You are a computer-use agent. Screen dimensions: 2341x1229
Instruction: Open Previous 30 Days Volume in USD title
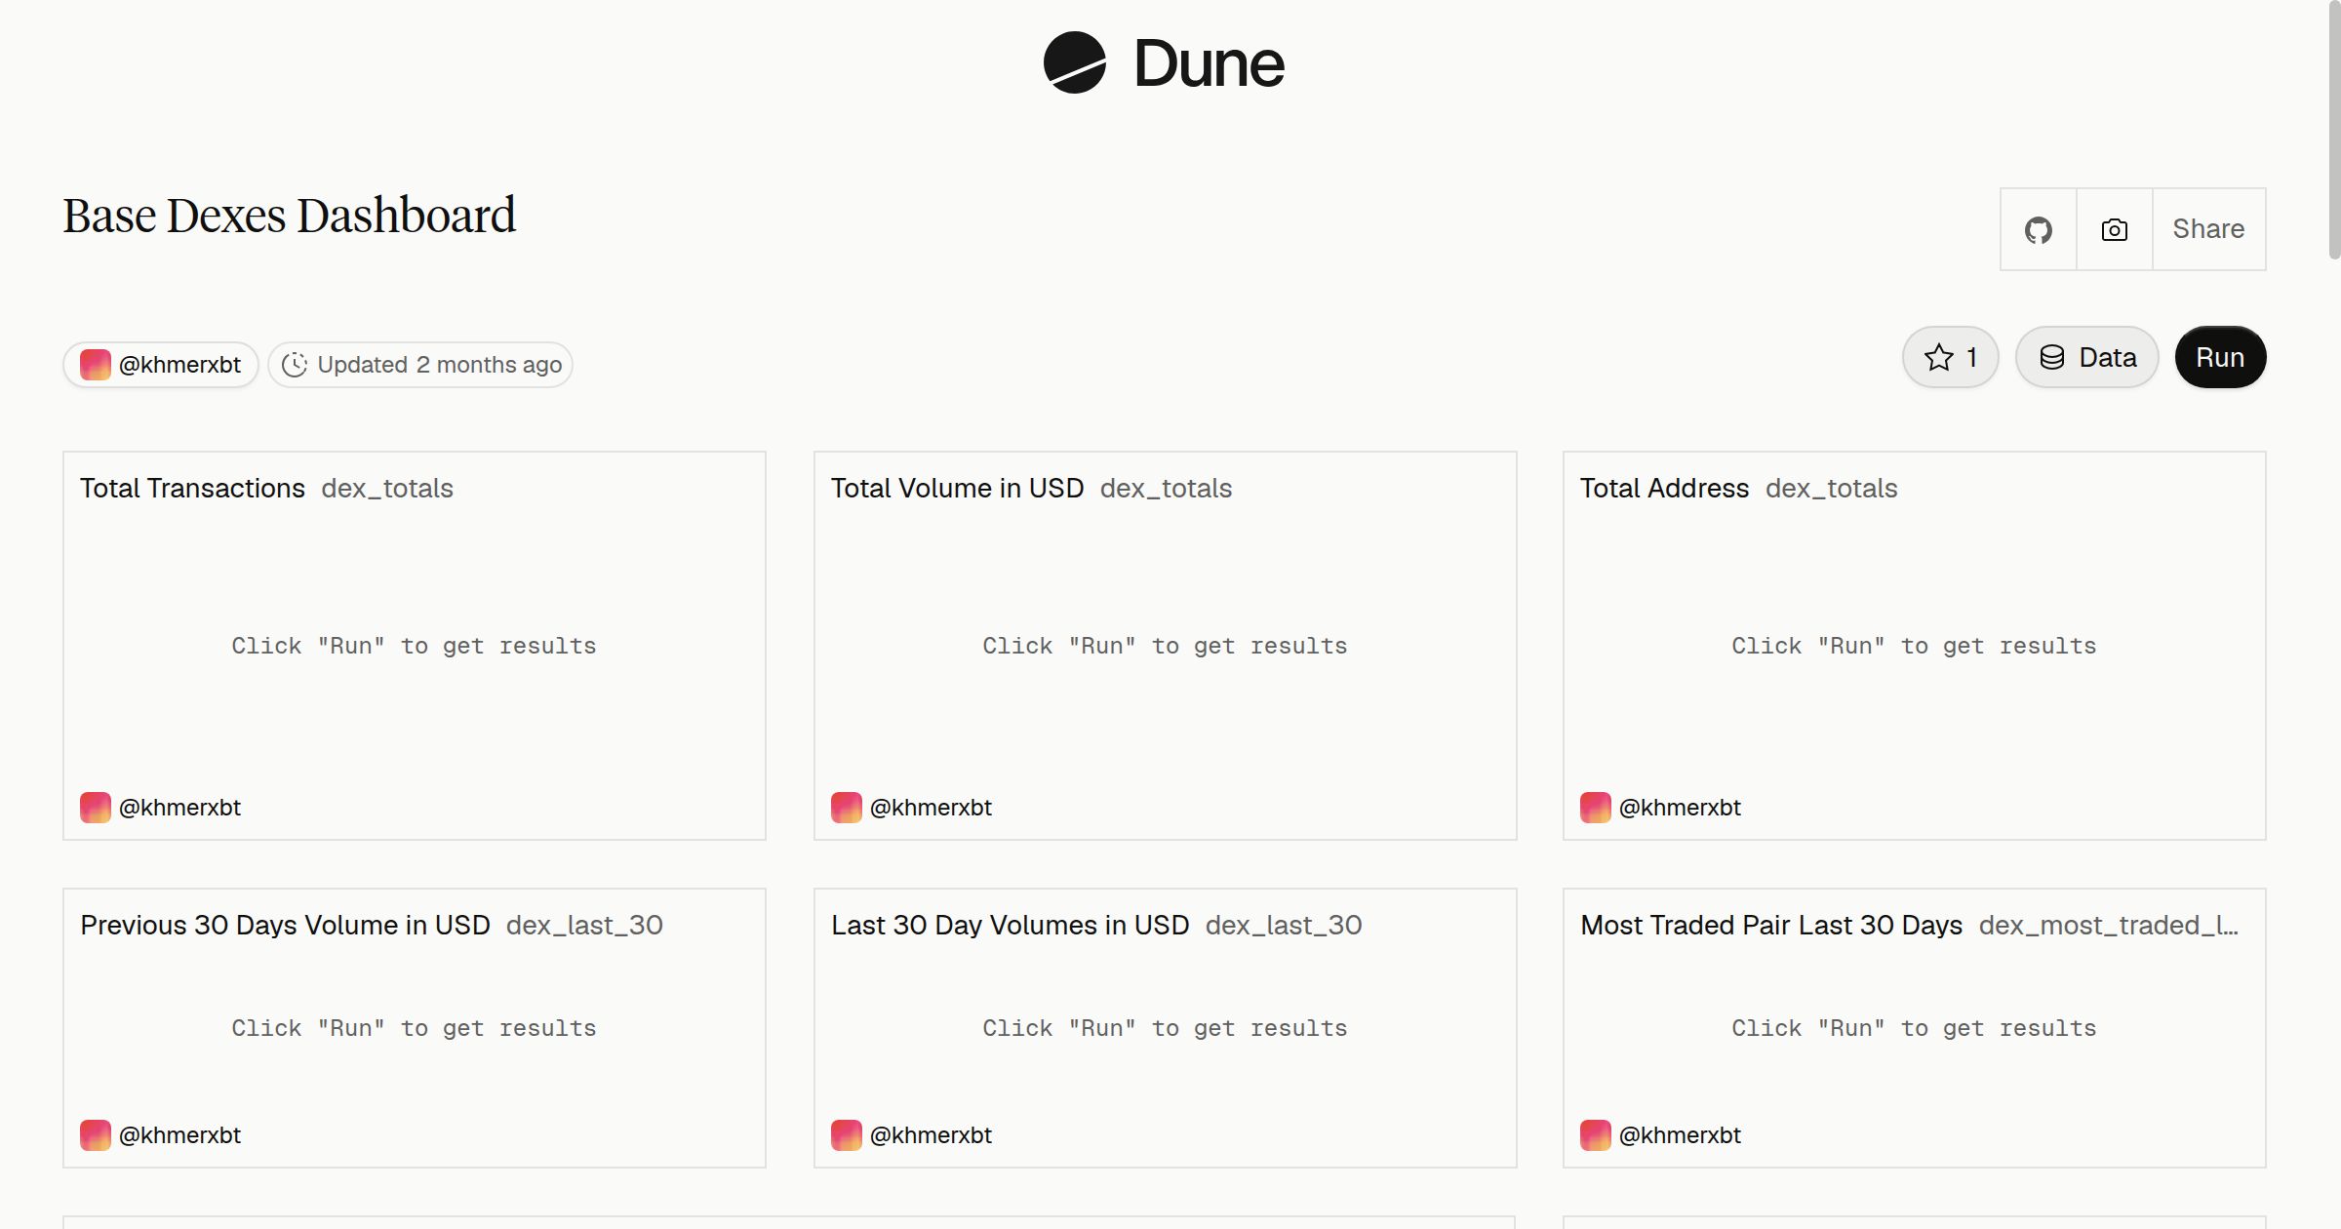pos(285,925)
